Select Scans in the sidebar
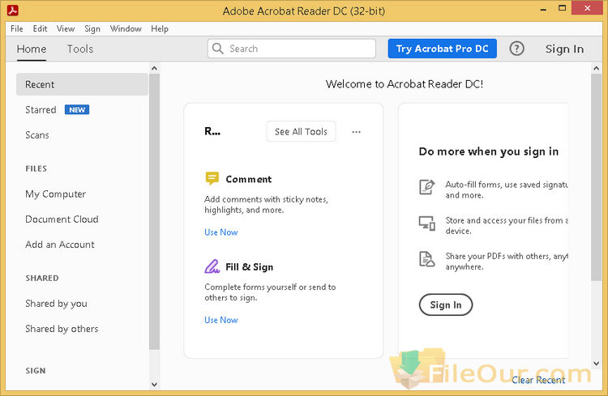 (37, 135)
